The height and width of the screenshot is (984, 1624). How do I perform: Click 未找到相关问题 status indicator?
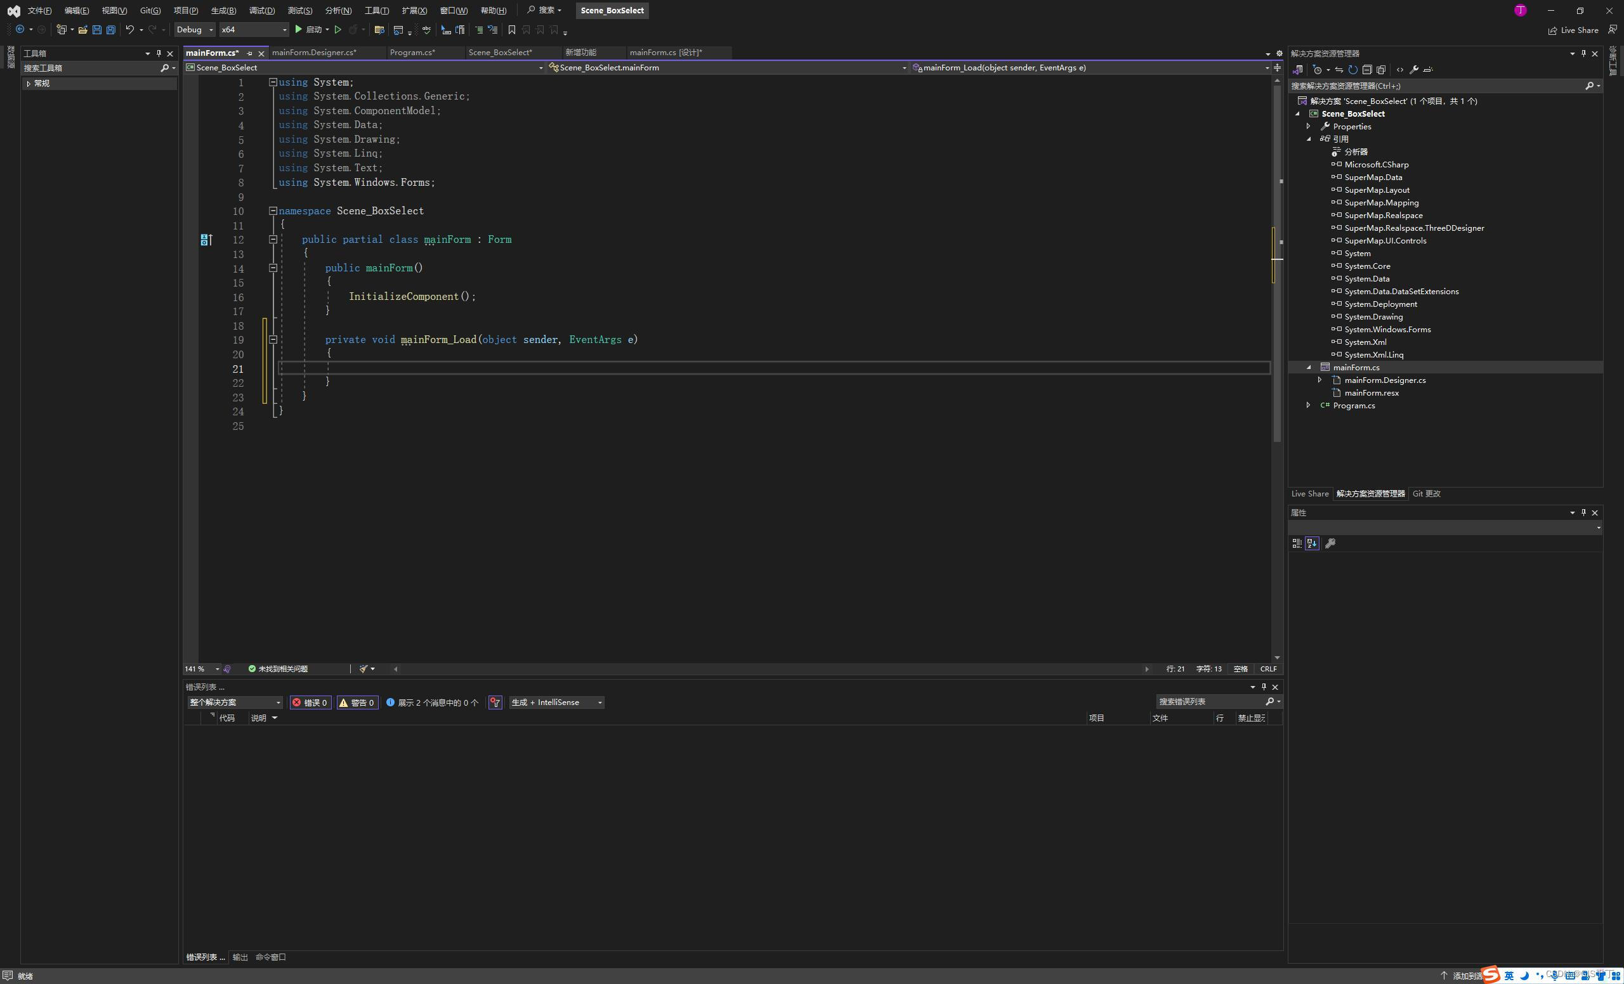[x=277, y=669]
